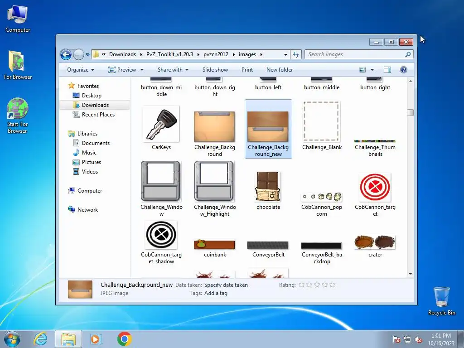464x348 pixels.
Task: Click the refresh button beside address bar
Action: pos(296,54)
